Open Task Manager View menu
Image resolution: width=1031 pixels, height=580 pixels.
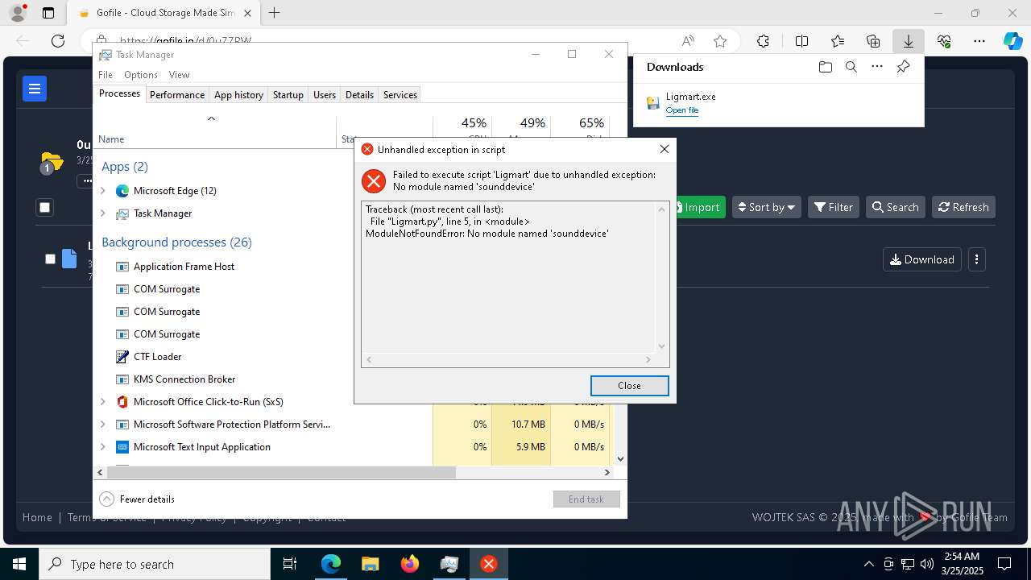(179, 75)
